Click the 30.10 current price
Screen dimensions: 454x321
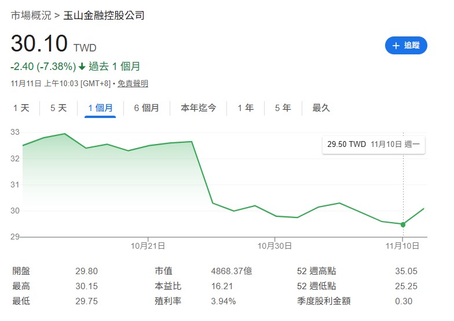(39, 43)
